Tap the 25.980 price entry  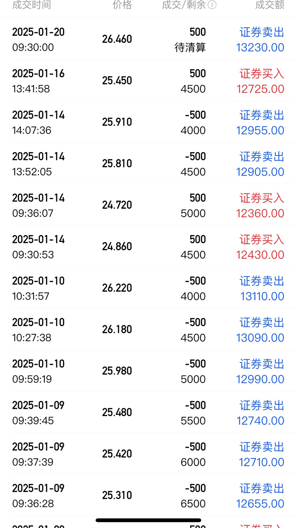117,371
